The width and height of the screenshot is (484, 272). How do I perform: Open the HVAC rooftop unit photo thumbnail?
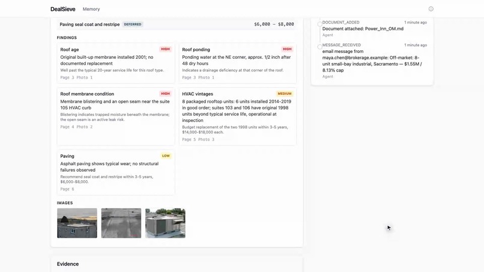pyautogui.click(x=166, y=223)
